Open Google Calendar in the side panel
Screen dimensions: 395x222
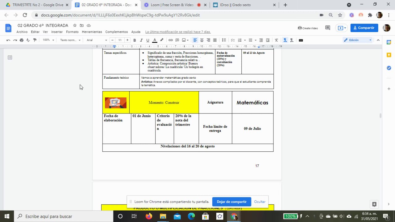(x=389, y=42)
